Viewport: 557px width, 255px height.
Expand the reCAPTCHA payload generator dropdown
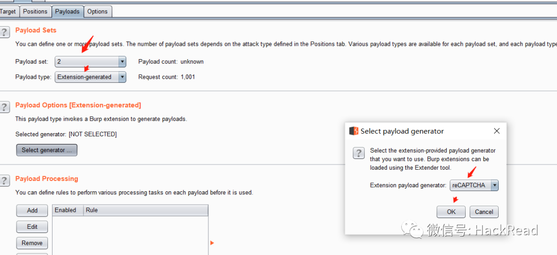[x=474, y=185]
